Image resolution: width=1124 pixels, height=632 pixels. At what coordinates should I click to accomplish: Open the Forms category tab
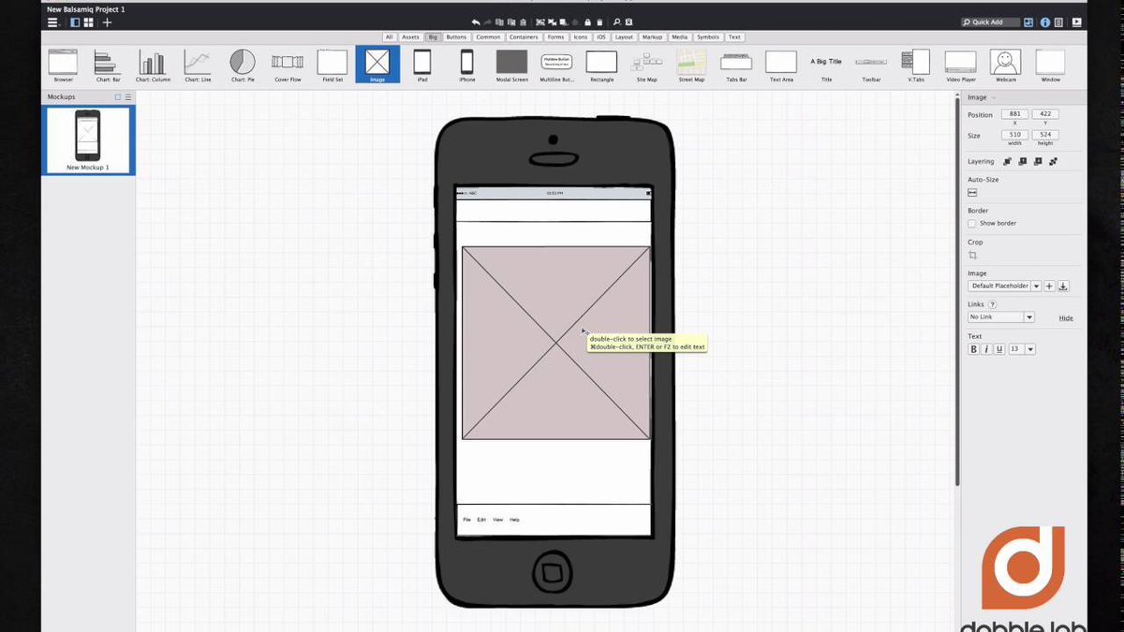pos(556,37)
